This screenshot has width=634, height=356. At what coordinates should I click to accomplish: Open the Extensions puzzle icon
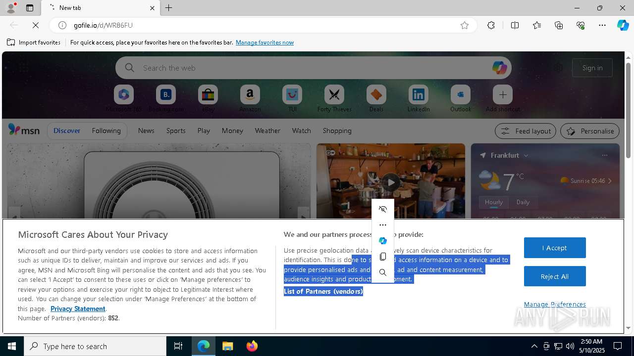click(x=491, y=25)
